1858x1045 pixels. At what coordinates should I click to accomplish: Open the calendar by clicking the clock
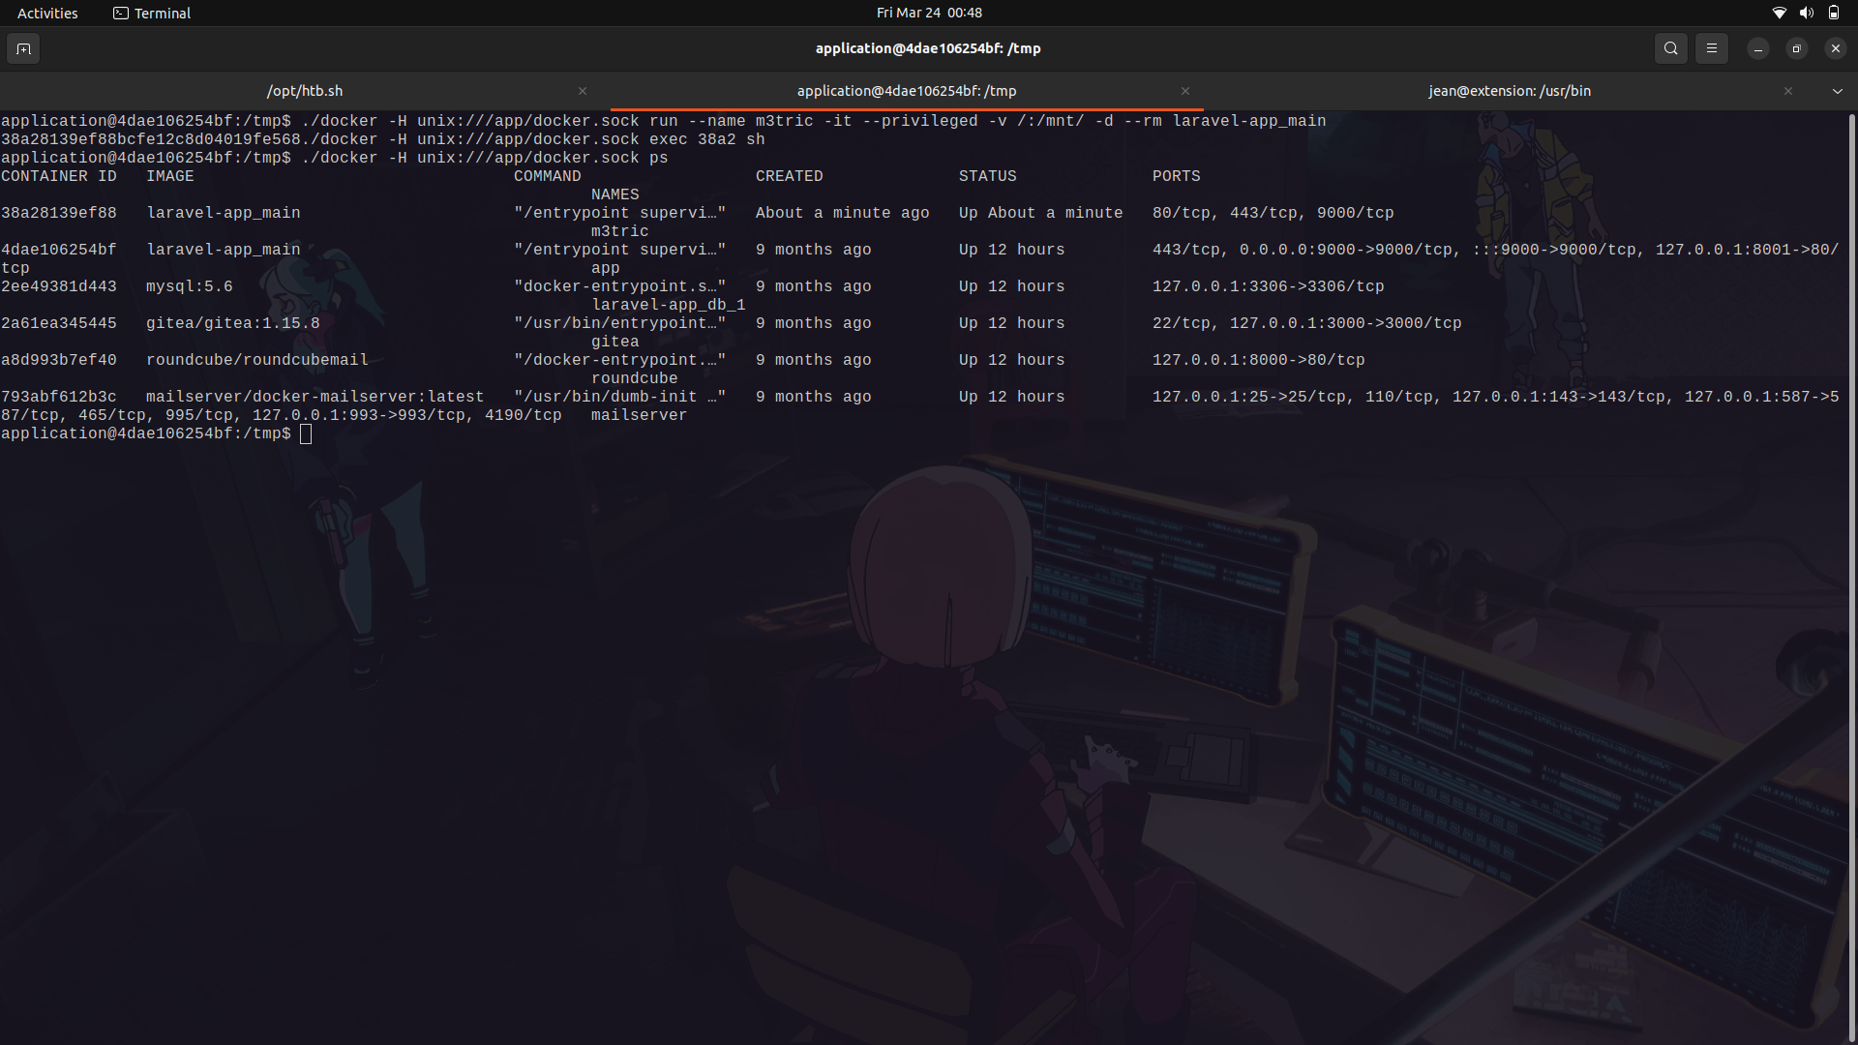tap(929, 13)
